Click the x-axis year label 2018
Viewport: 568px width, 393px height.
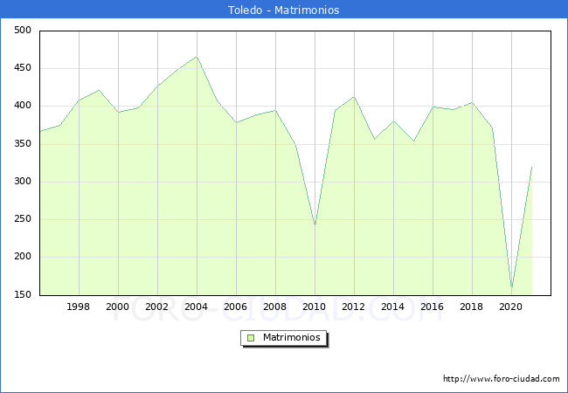pos(471,307)
